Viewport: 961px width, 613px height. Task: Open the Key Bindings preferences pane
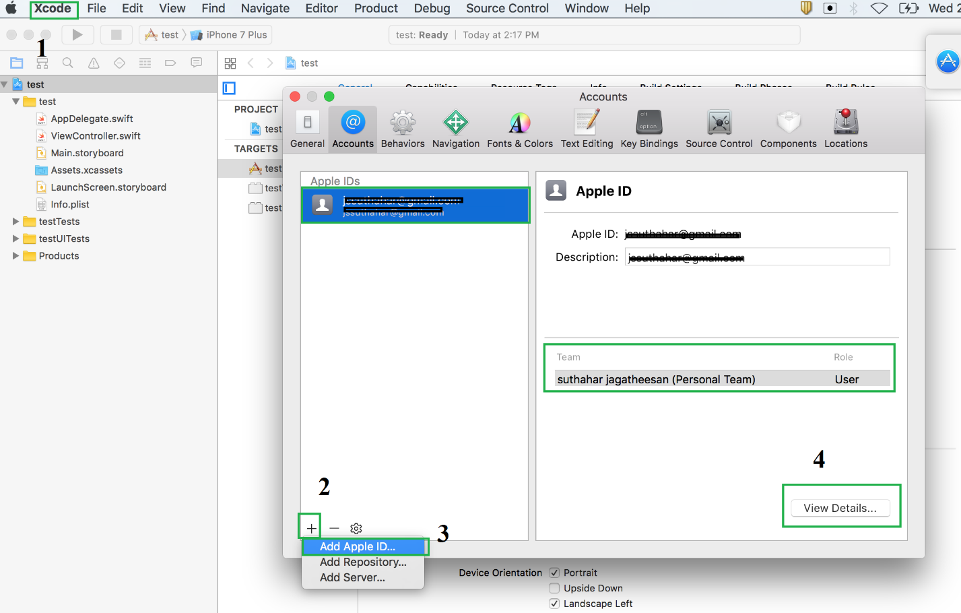pos(649,129)
